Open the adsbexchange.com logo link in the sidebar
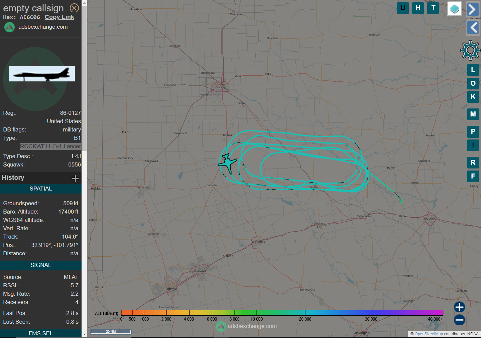The height and width of the screenshot is (338, 481). (36, 27)
